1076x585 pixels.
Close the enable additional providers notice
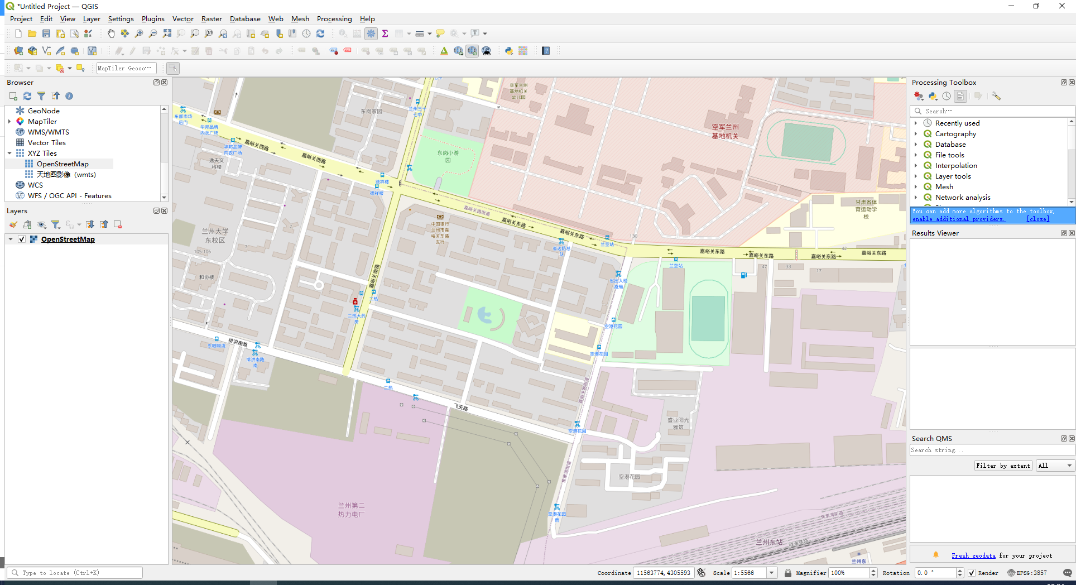coord(1038,218)
